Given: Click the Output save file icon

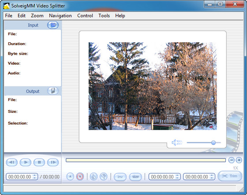Looking at the screenshot, I should tap(53, 91).
